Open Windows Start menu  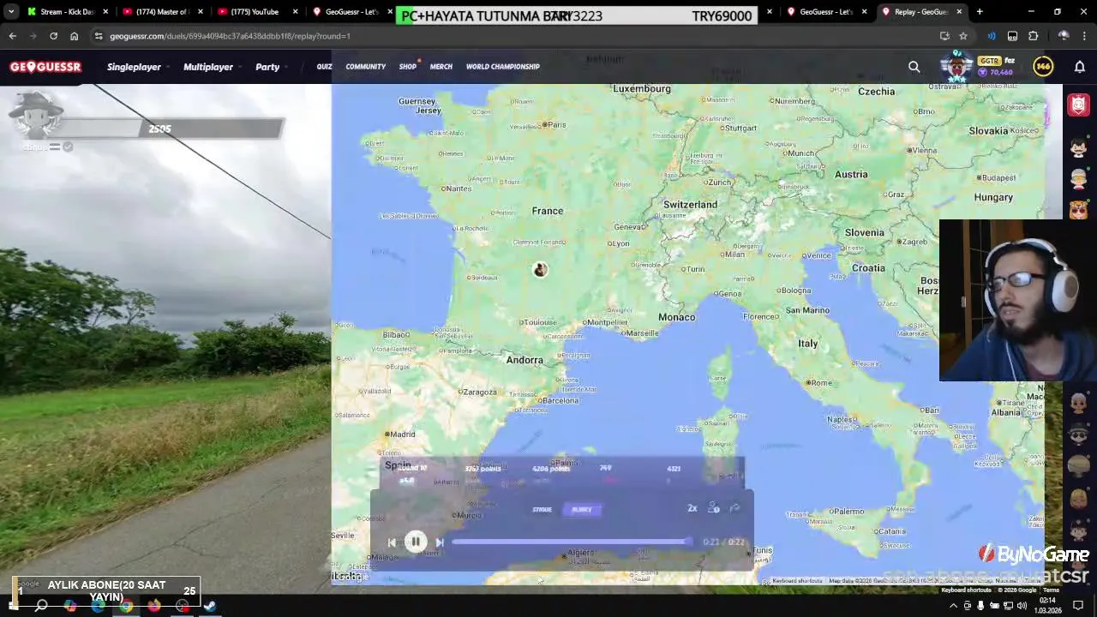(x=12, y=606)
